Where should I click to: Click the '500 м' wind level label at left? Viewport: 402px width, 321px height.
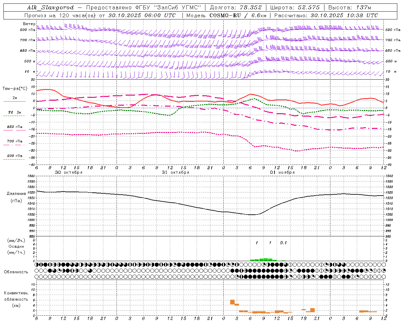pyautogui.click(x=30, y=61)
